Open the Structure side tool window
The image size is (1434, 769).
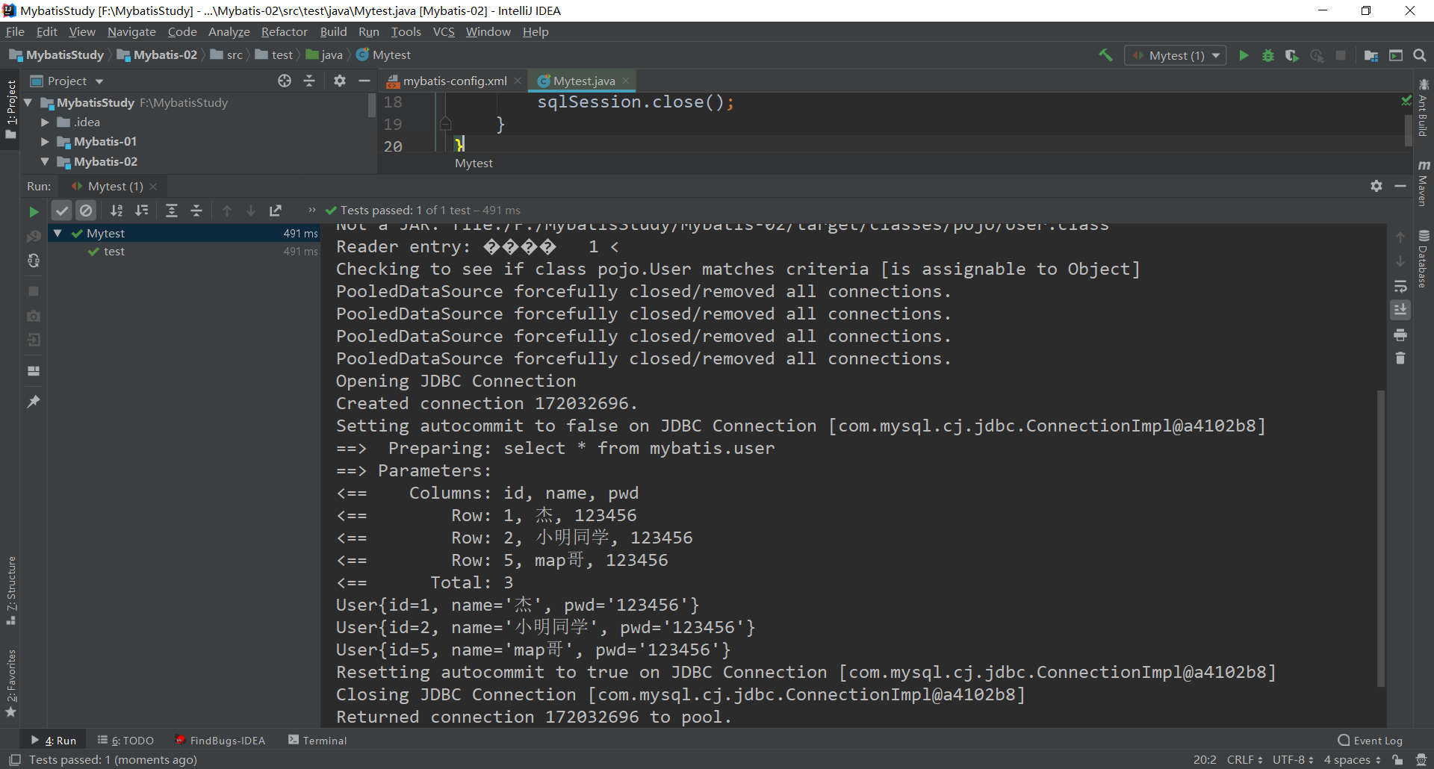pos(11,590)
